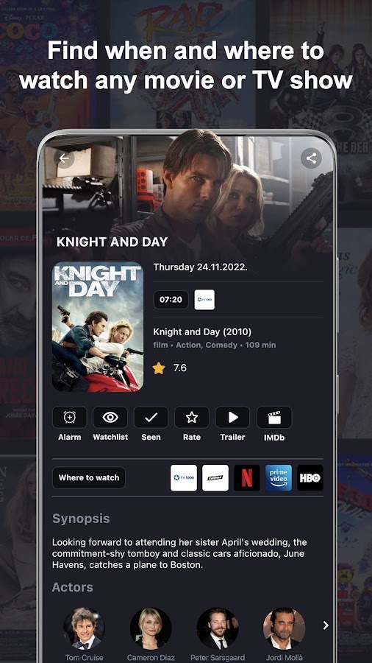This screenshot has height=663, width=372.
Task: Tap the 07:20 showtime chip
Action: click(x=171, y=300)
